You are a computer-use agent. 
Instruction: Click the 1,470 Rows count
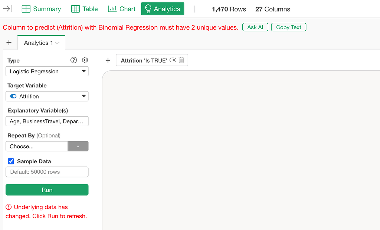point(229,9)
